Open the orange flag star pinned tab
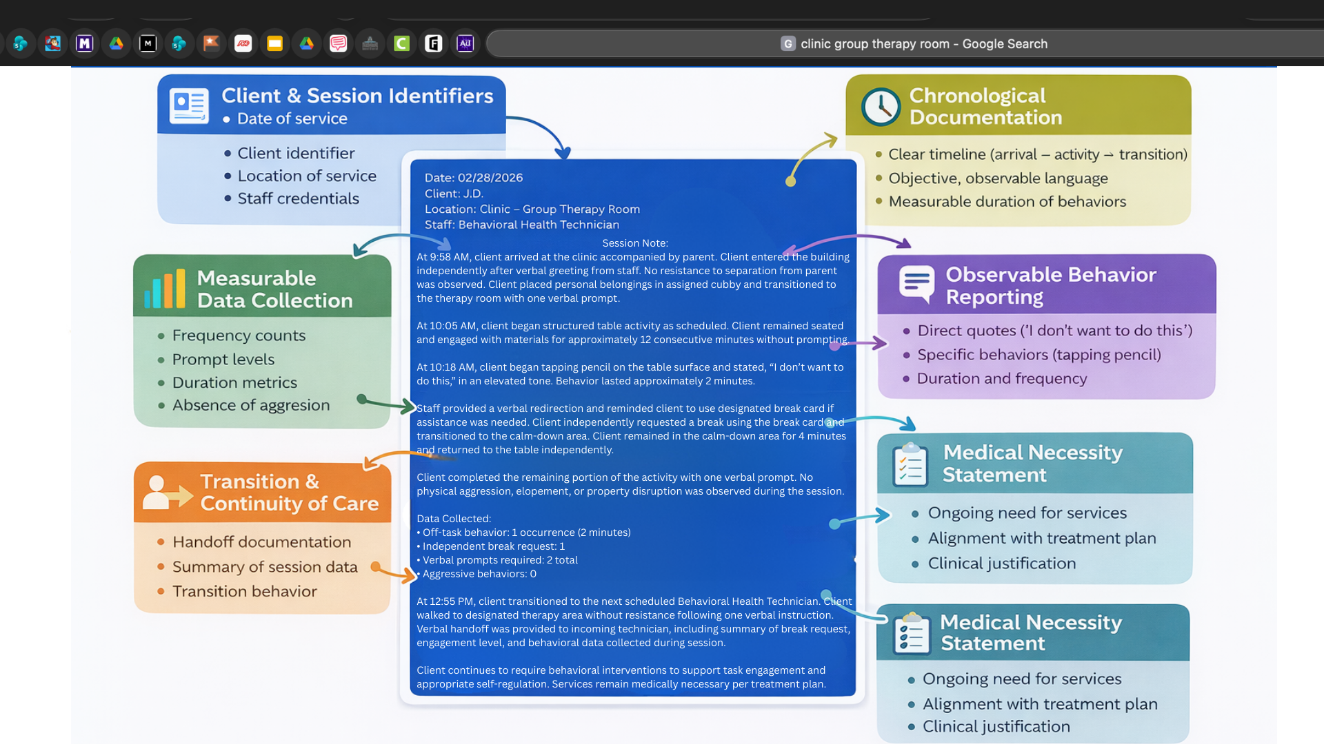This screenshot has width=1324, height=744. (x=211, y=44)
